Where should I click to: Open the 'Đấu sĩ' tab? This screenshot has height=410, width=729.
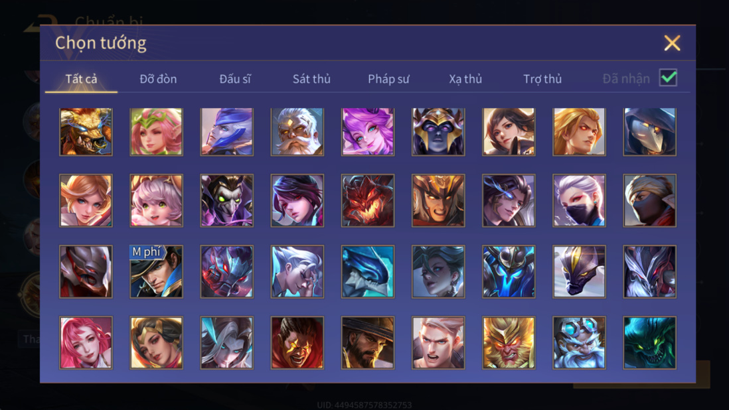(x=235, y=79)
